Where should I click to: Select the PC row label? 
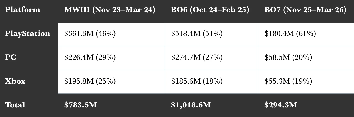[x=11, y=57]
